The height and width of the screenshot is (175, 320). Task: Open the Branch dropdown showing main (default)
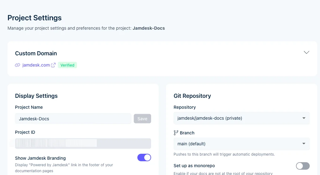point(241,144)
